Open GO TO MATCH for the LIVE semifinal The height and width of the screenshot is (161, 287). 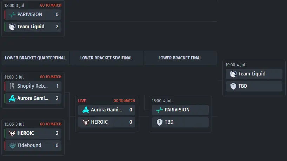(124, 101)
